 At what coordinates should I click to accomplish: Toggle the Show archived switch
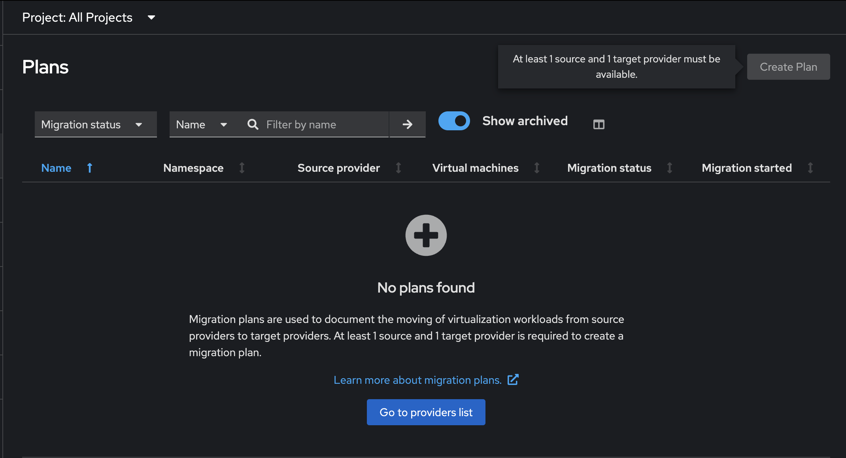pos(454,121)
